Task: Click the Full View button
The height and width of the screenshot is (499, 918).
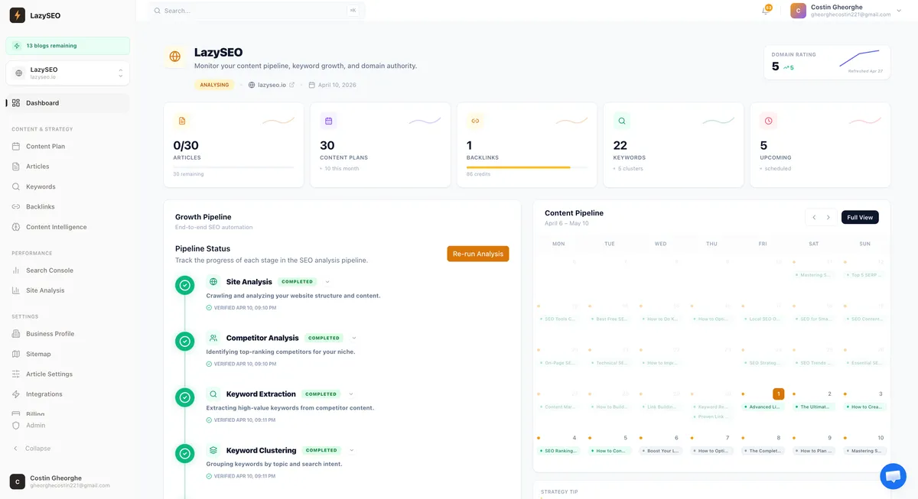Action: (x=860, y=218)
